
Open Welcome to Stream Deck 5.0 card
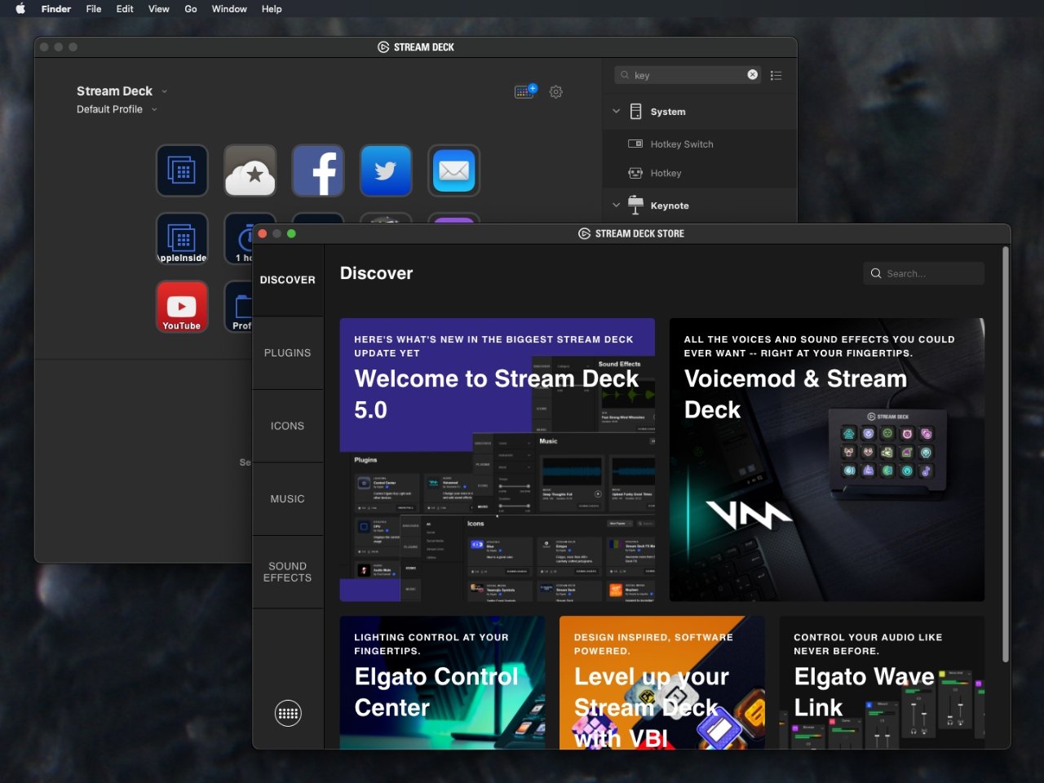tap(498, 460)
